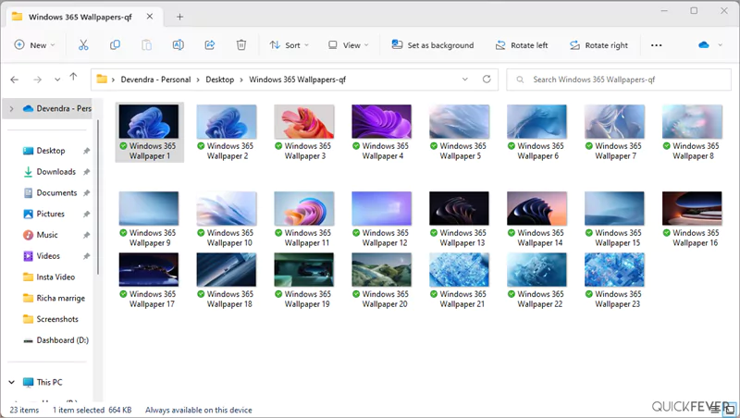This screenshot has height=418, width=740.
Task: Click the Share icon in toolbar
Action: point(210,45)
